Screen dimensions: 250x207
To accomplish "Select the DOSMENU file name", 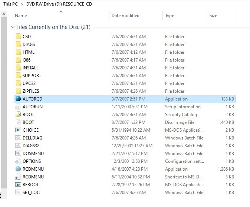I will [33, 154].
